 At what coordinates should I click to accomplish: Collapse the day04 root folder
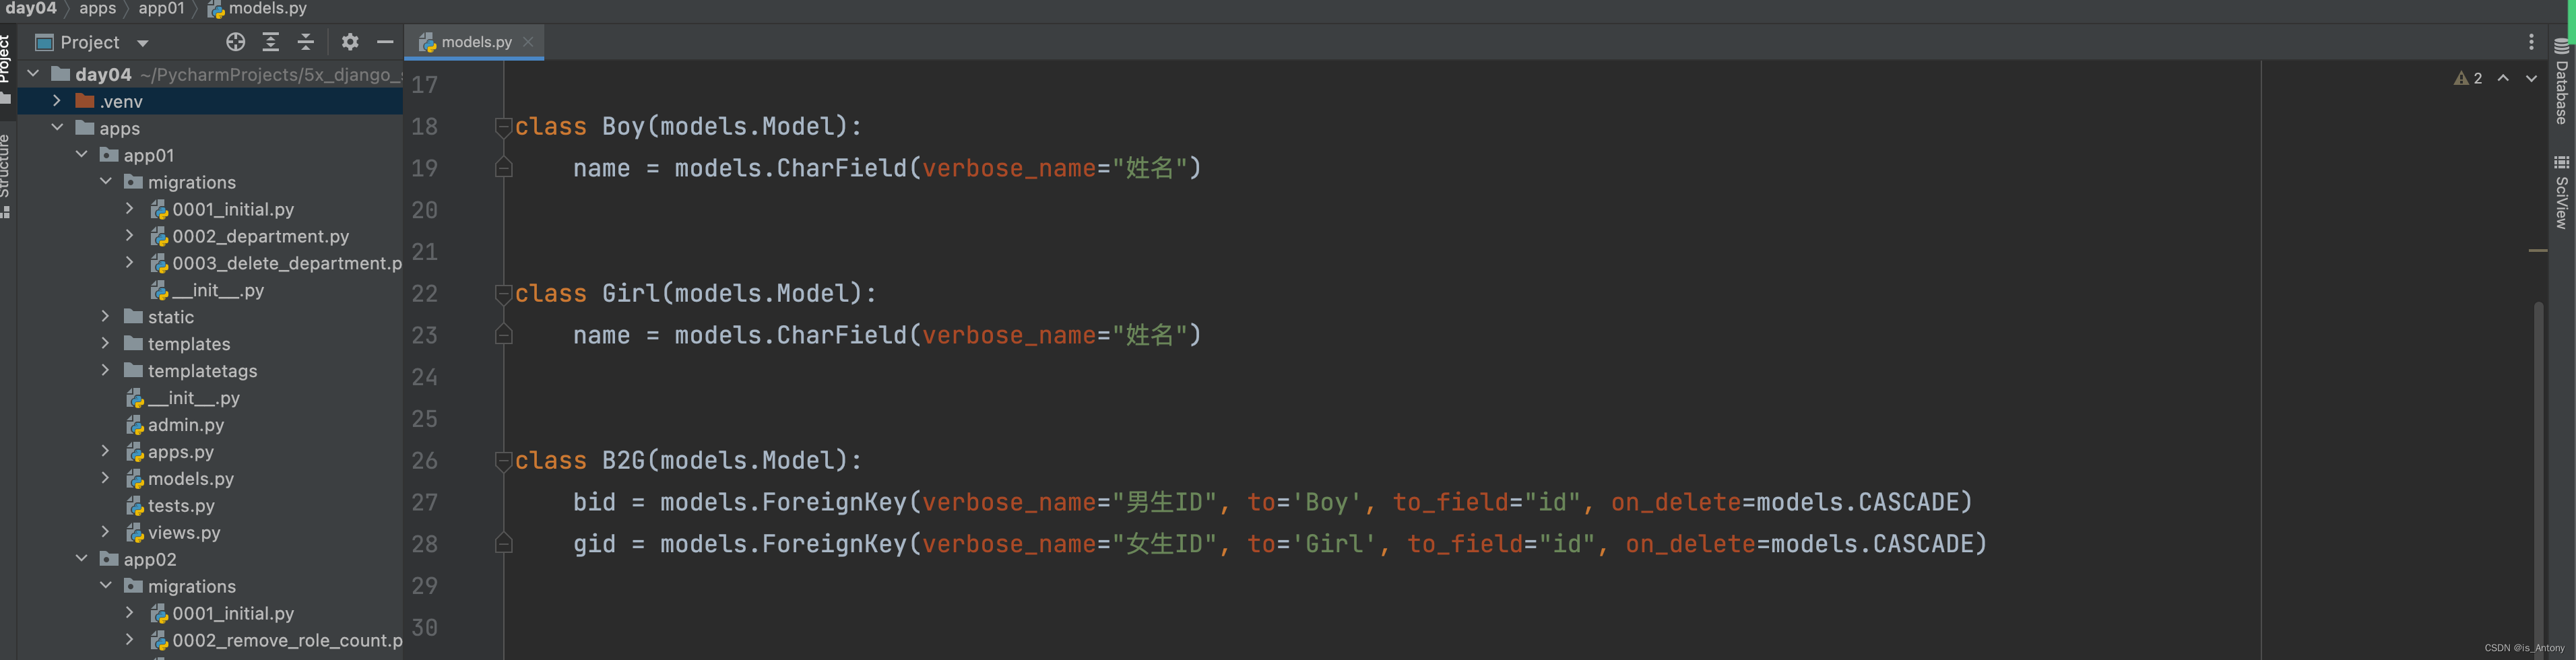pos(33,74)
